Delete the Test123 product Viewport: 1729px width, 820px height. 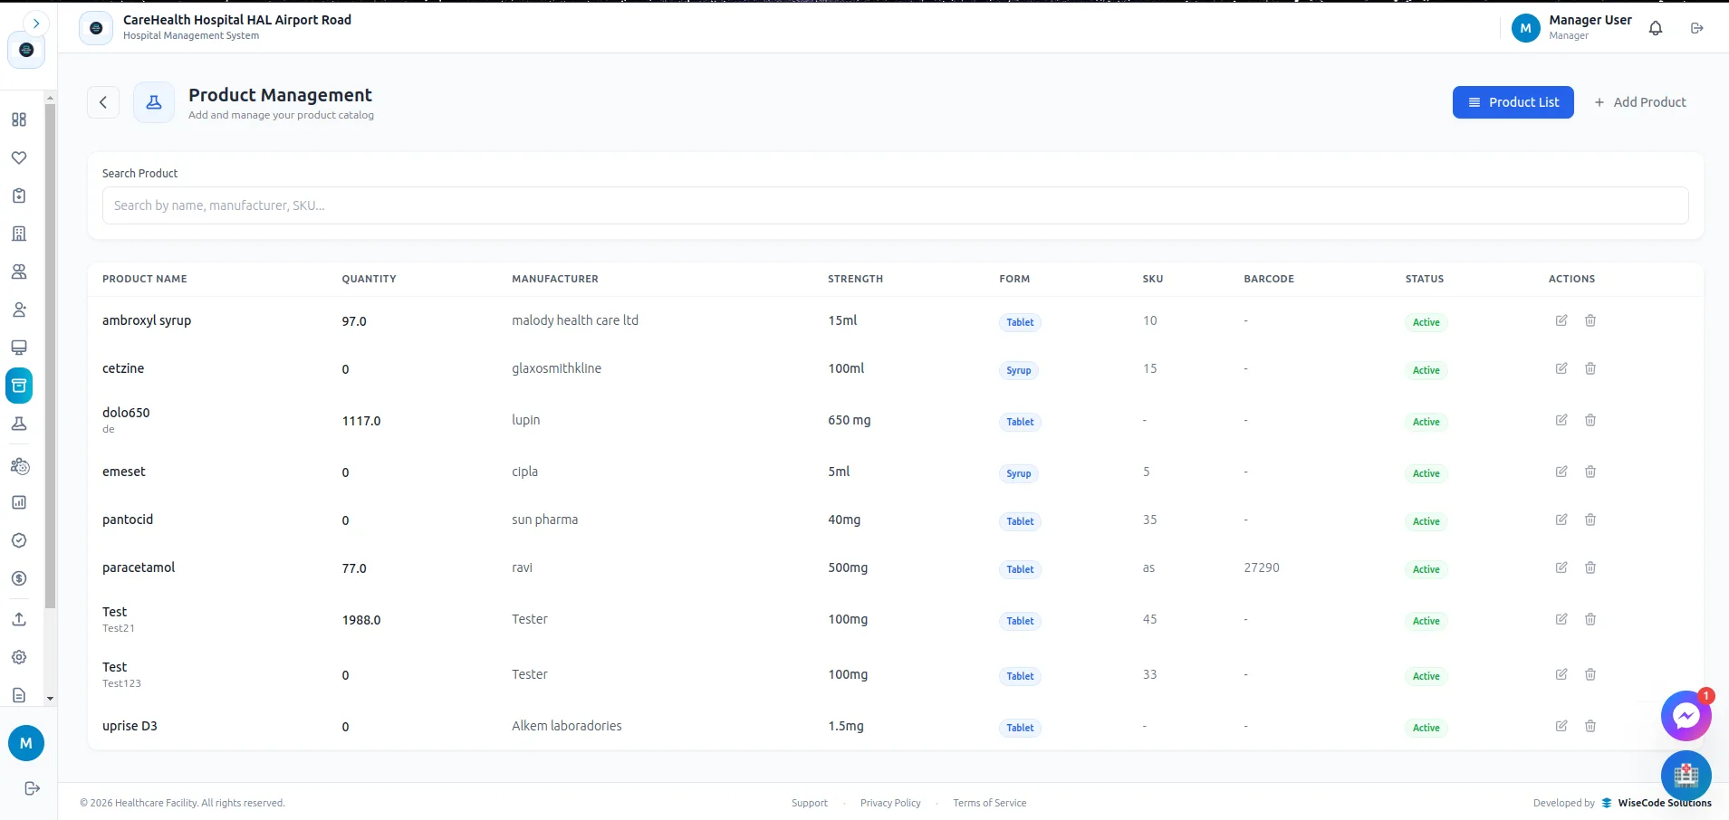tap(1590, 674)
